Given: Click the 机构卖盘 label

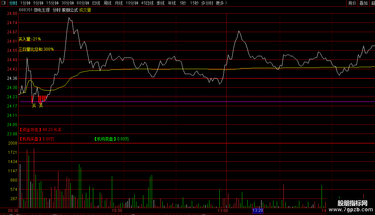Looking at the screenshot, I should (x=105, y=139).
